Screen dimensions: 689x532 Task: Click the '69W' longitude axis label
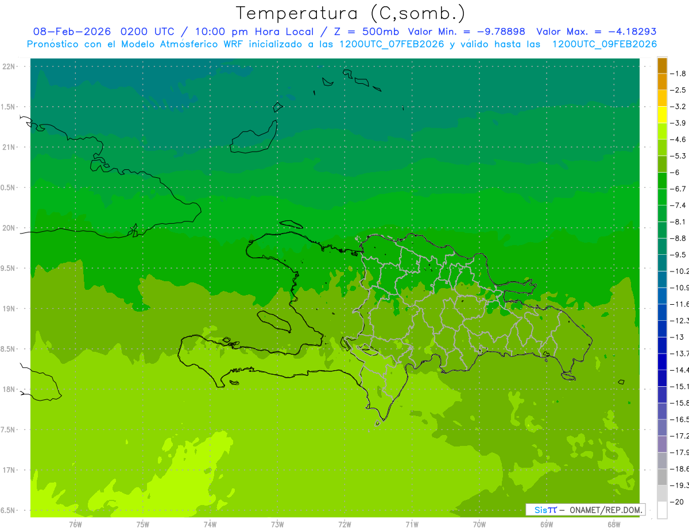point(547,524)
